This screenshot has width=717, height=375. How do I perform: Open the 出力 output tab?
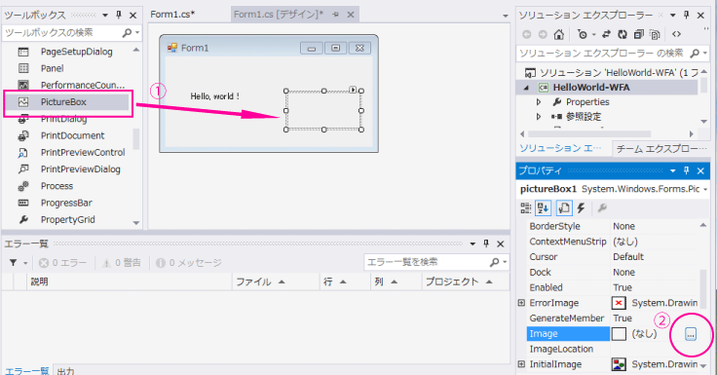point(66,370)
